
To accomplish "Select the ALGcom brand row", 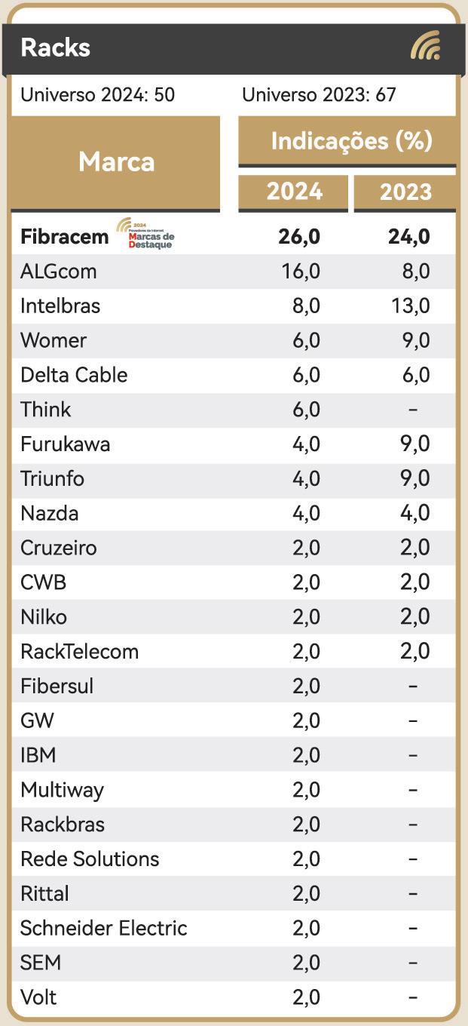I will [x=234, y=272].
